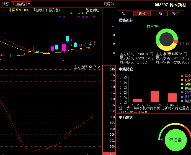This screenshot has width=191, height=155.
Task: Open the 智能辅助 menu
Action: [x=92, y=10]
